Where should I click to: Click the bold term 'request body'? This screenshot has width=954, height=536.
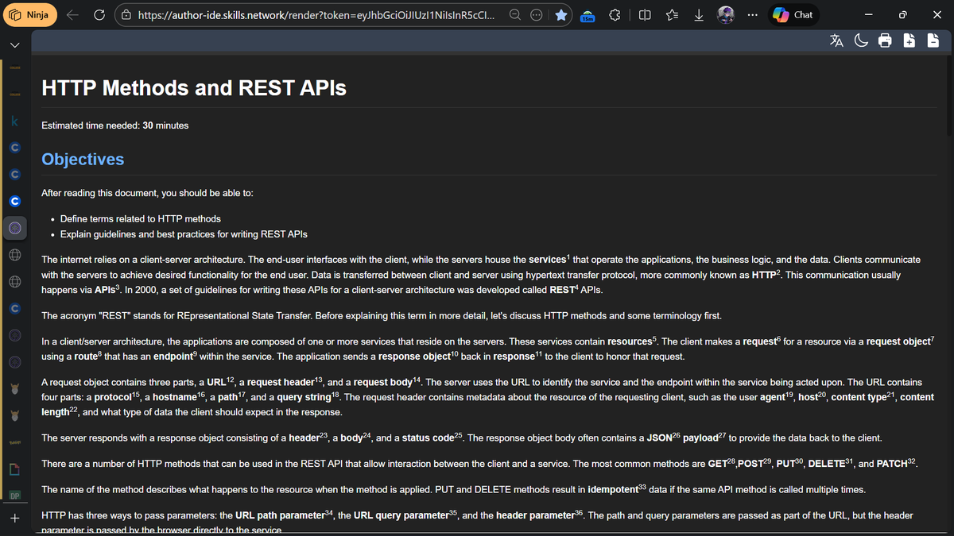[x=383, y=383]
